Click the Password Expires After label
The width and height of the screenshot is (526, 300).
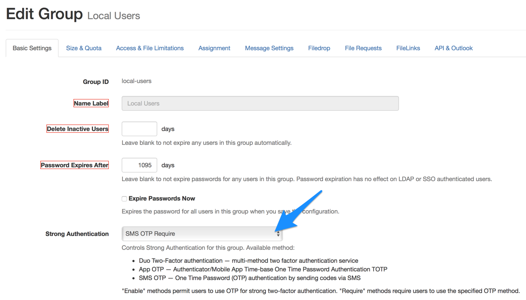74,165
